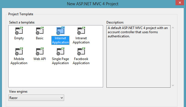Click the Basic template label

pos(40,38)
